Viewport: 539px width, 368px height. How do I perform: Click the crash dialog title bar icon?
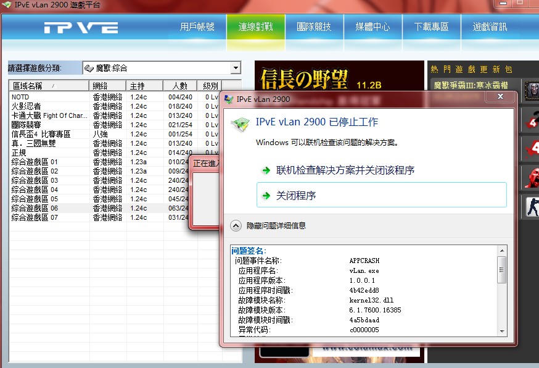tap(228, 99)
